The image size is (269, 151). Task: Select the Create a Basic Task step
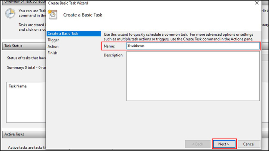74,33
